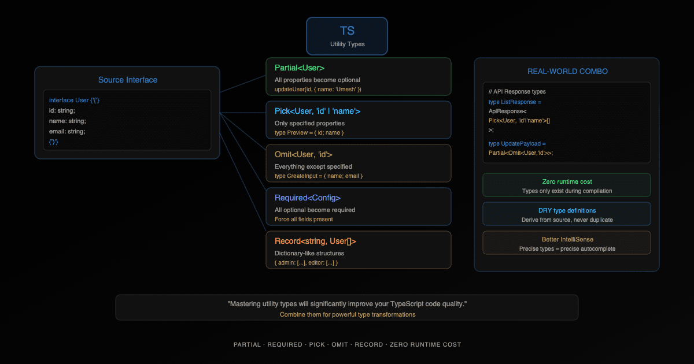Click the 'type ListResponse =' code line
The image size is (694, 364).
[515, 102]
